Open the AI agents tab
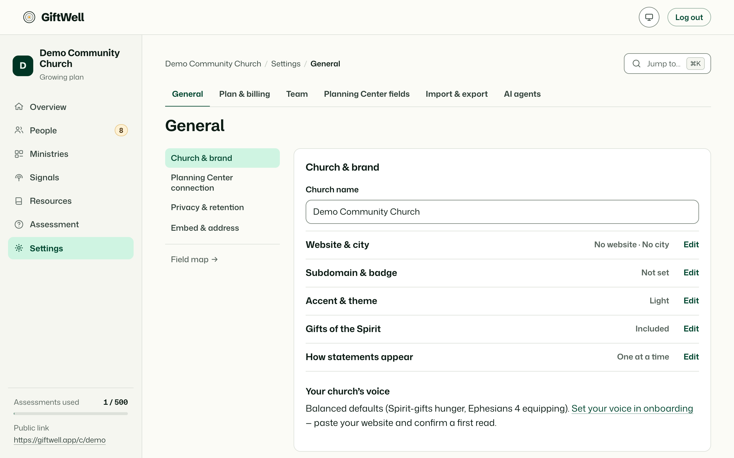 522,94
